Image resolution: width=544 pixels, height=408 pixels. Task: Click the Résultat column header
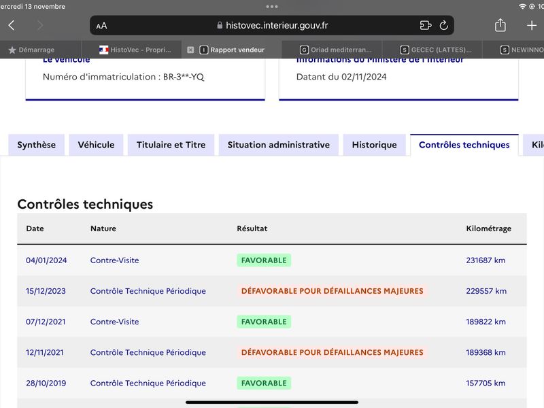pyautogui.click(x=252, y=228)
